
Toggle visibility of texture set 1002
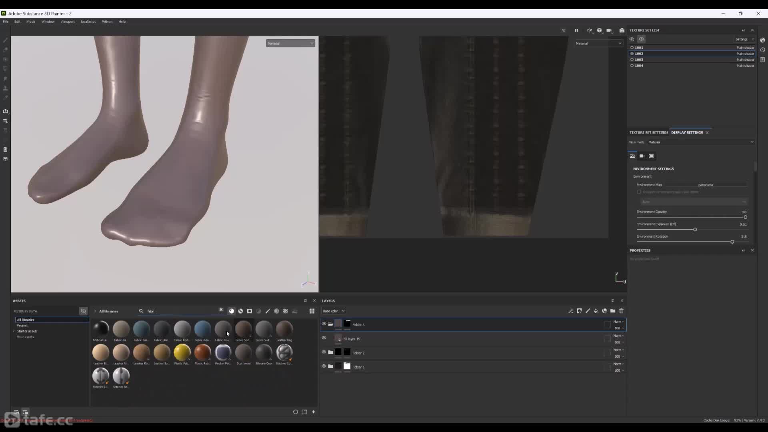[632, 54]
